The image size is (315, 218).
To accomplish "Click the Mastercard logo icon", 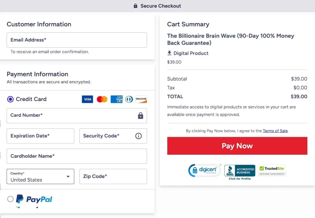I will click(x=102, y=99).
